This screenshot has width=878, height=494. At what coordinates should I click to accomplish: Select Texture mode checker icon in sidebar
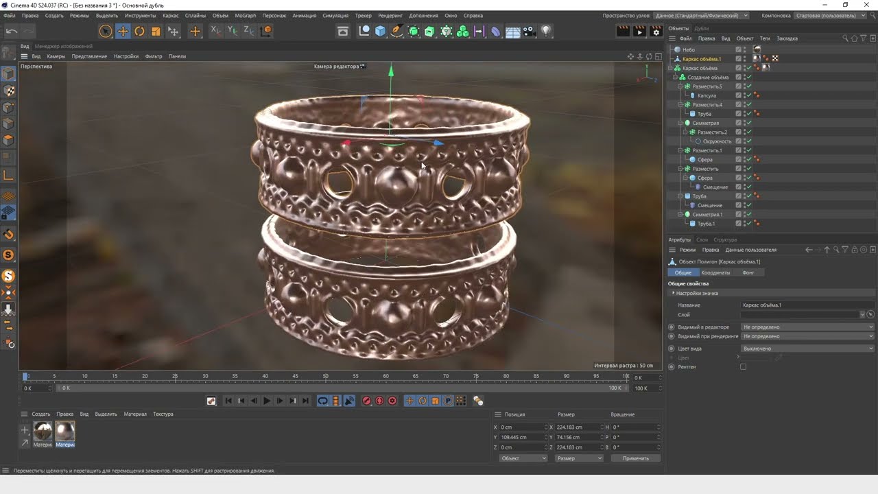(x=8, y=91)
